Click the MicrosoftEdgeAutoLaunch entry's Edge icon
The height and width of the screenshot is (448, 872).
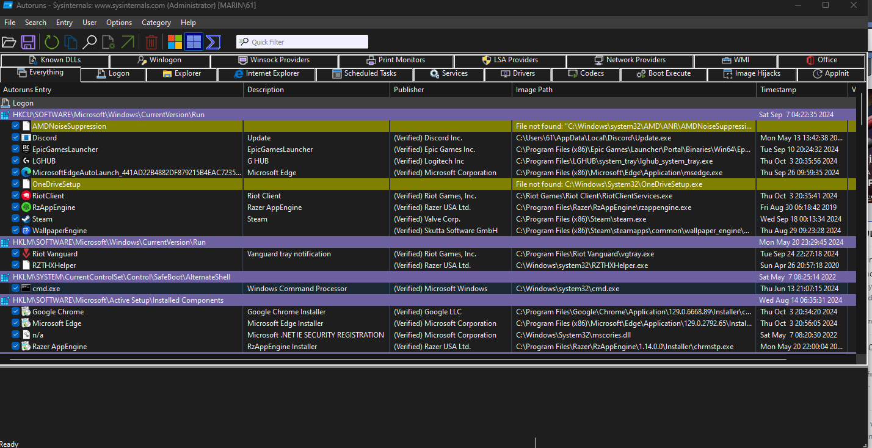pos(26,173)
